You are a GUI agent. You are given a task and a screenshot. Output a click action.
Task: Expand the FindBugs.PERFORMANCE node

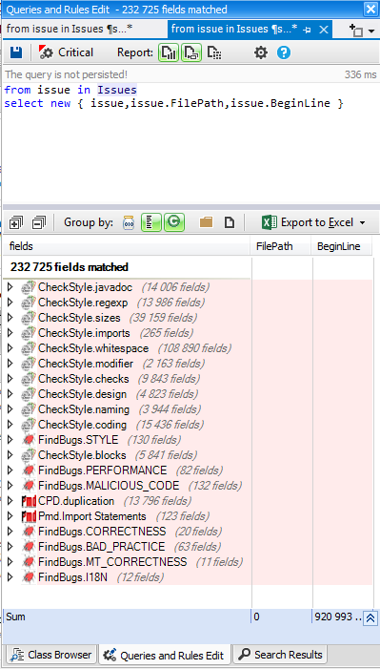tap(10, 470)
